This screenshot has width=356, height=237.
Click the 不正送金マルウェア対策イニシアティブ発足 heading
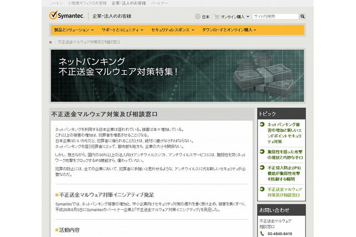106,195
